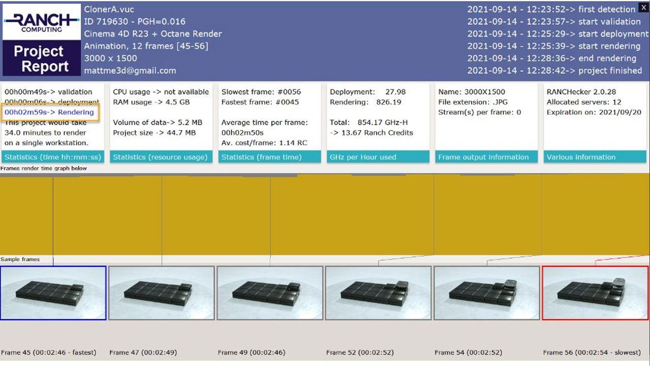This screenshot has height=366, width=650.
Task: Click the 'Statistics (time hh:mm:ss)' panel header
Action: click(53, 157)
